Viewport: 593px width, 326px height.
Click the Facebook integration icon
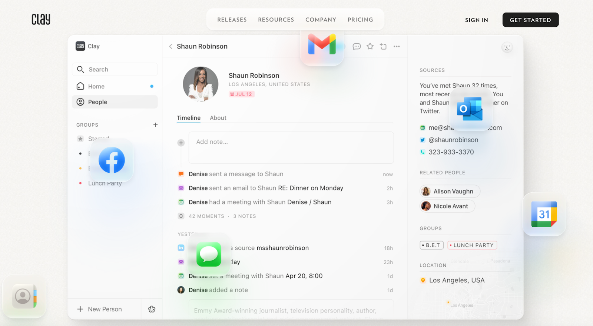[x=112, y=160]
